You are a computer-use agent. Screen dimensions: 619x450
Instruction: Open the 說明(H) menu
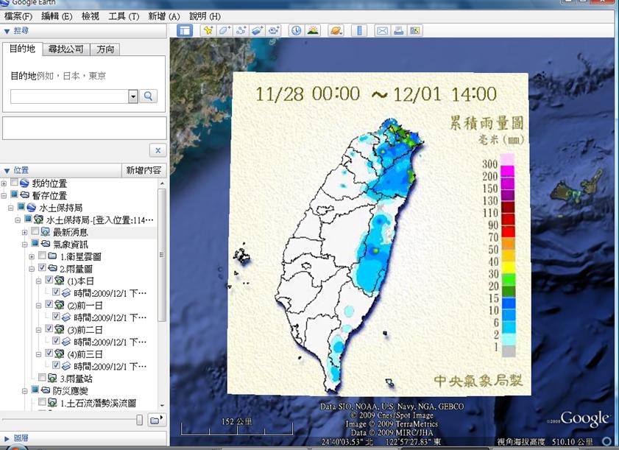pyautogui.click(x=205, y=16)
